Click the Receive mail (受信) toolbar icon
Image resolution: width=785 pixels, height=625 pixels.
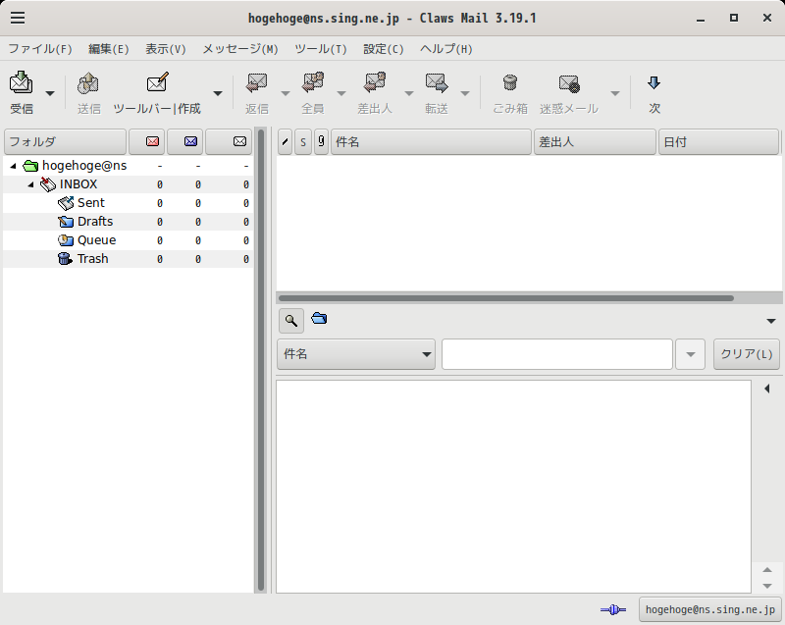point(21,82)
